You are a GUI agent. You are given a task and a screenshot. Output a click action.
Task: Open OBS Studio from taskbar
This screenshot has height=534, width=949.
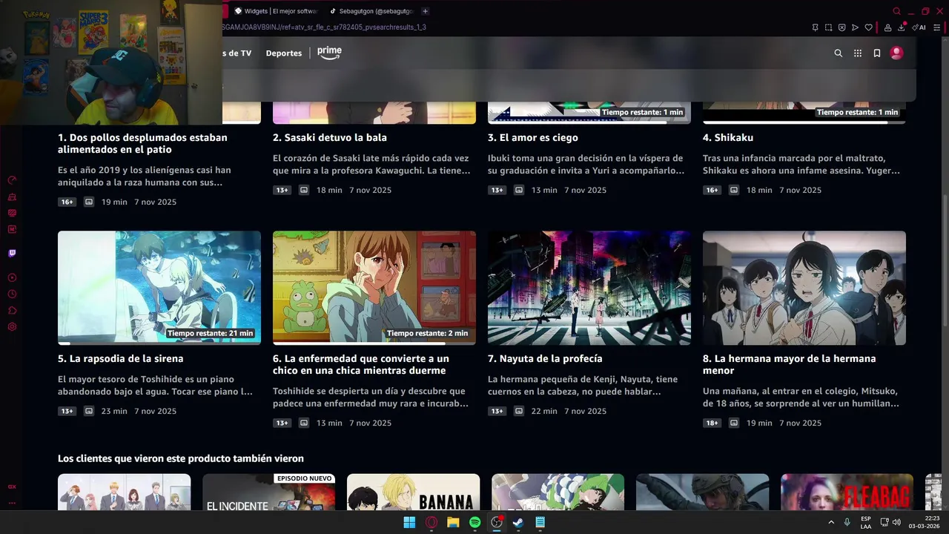click(x=497, y=522)
